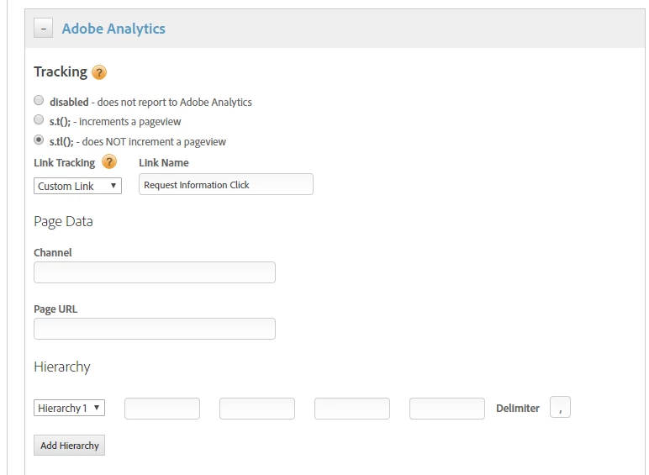Click the Link Name input field

tap(226, 184)
